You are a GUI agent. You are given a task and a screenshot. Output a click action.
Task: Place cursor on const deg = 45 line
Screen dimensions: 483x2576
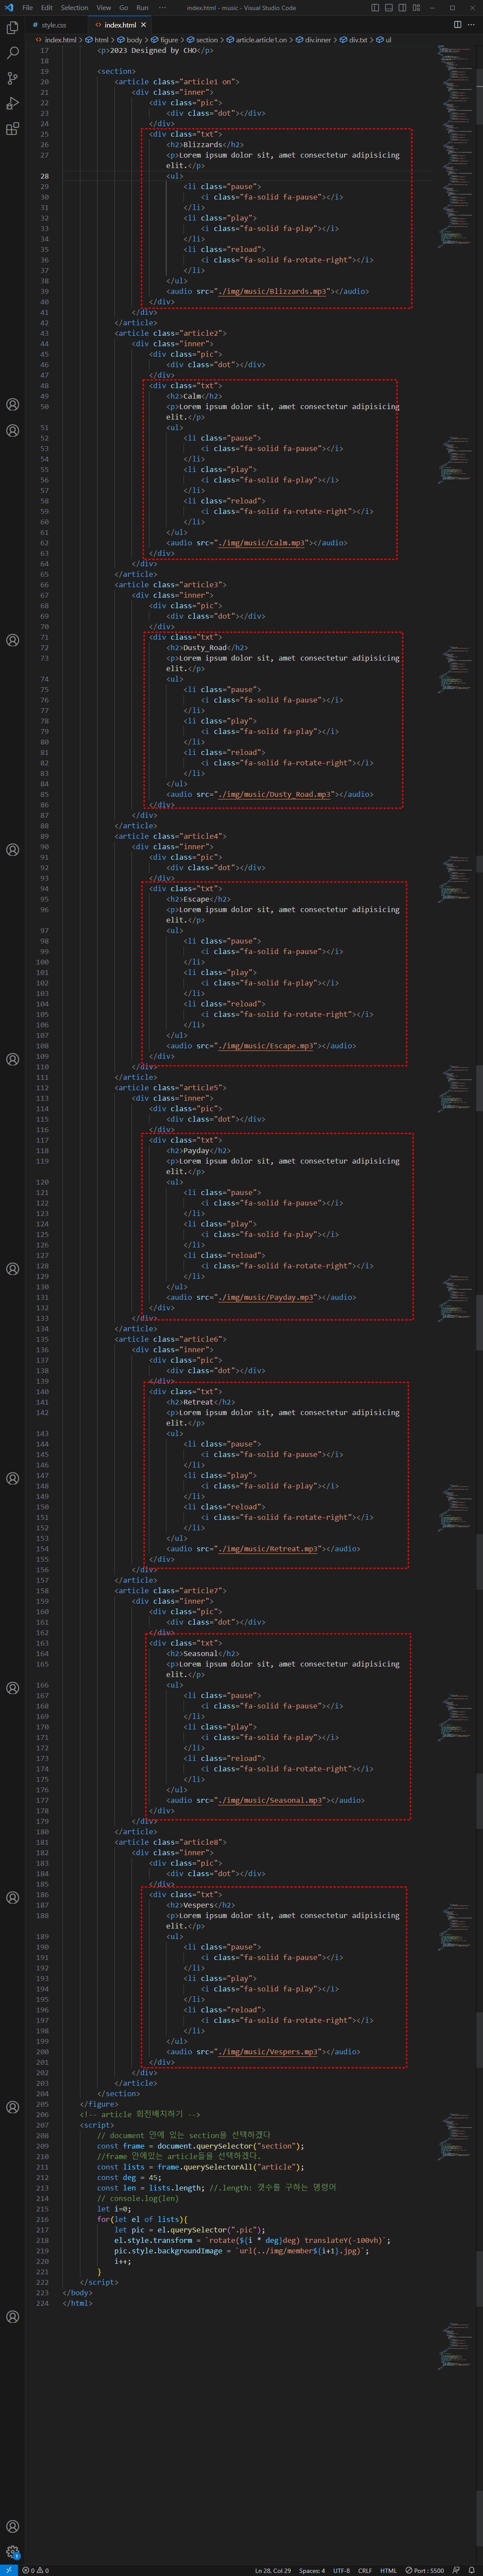(x=129, y=2177)
